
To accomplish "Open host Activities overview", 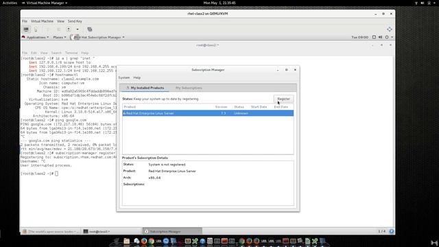I will pos(10,3).
